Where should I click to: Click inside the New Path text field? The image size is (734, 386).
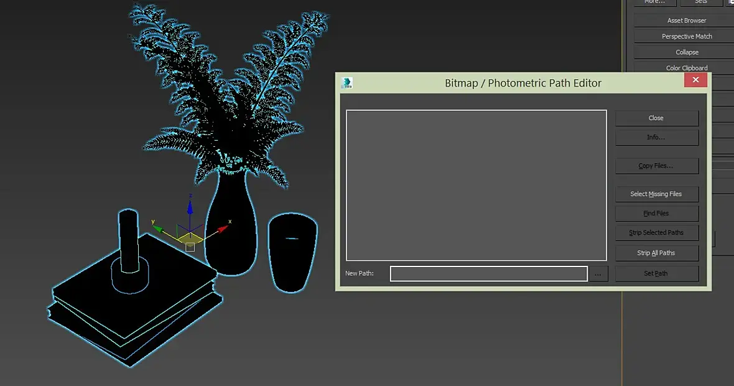tap(489, 273)
